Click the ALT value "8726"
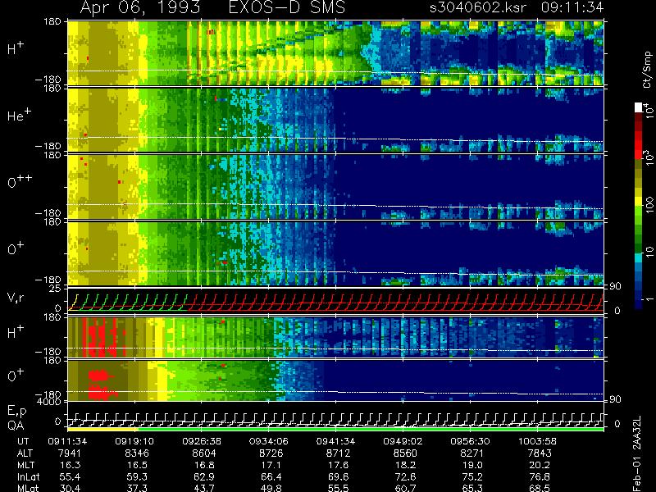Viewport: 656px width, 492px height. coord(271,453)
